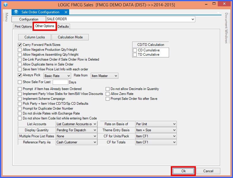Switch to the Defaults tab
This screenshot has width=233, height=178.
click(63, 27)
